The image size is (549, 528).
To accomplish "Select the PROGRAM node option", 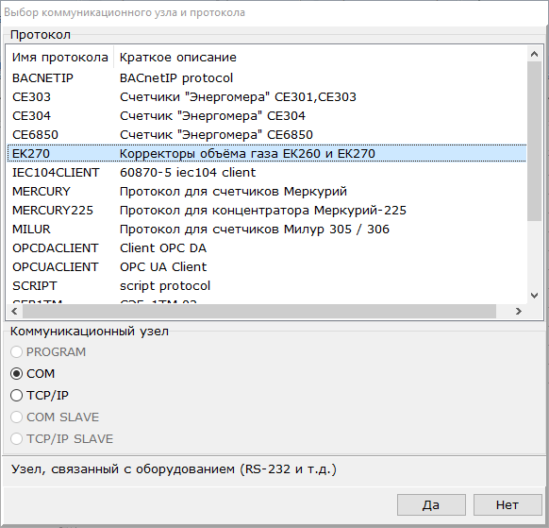I will coord(48,352).
